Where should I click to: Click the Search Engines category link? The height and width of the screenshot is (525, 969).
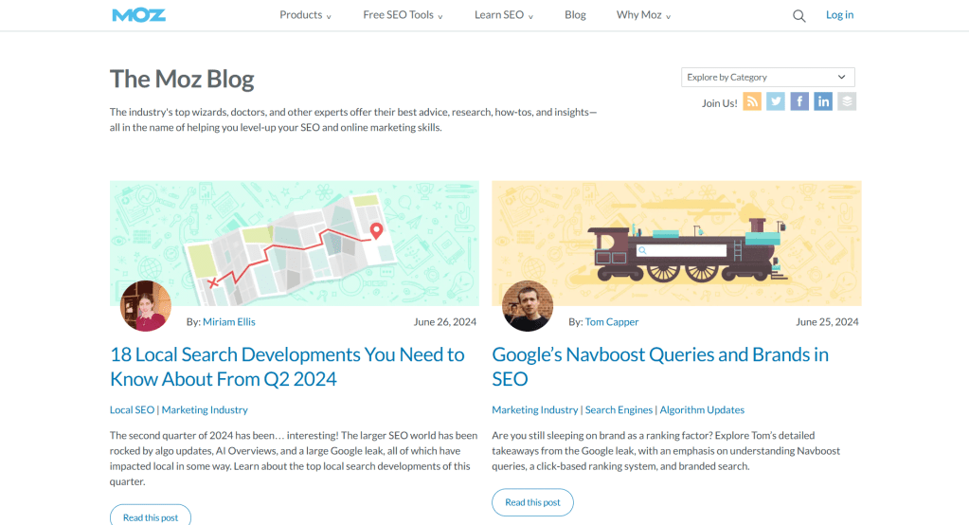pyautogui.click(x=619, y=409)
